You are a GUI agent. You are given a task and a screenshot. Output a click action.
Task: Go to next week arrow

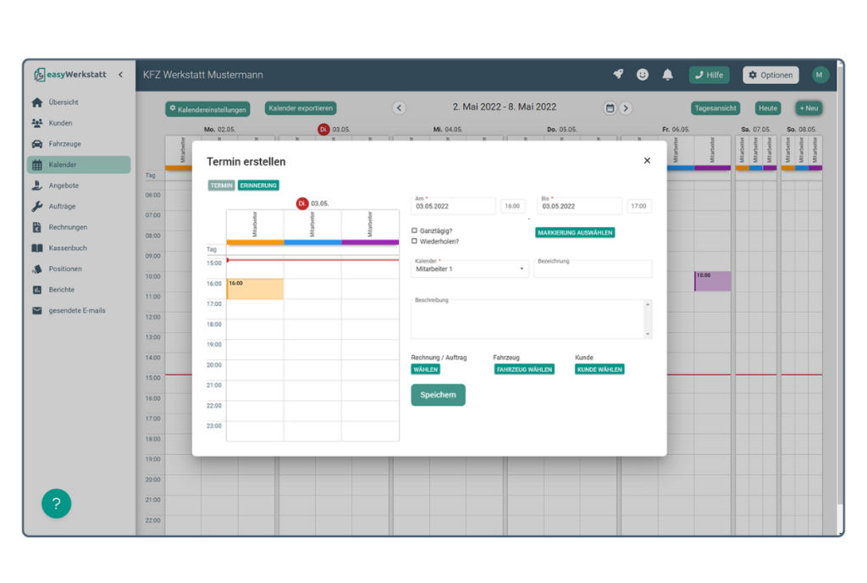tap(626, 108)
